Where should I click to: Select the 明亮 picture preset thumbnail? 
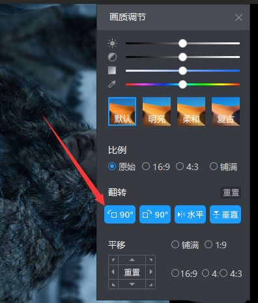tap(156, 111)
